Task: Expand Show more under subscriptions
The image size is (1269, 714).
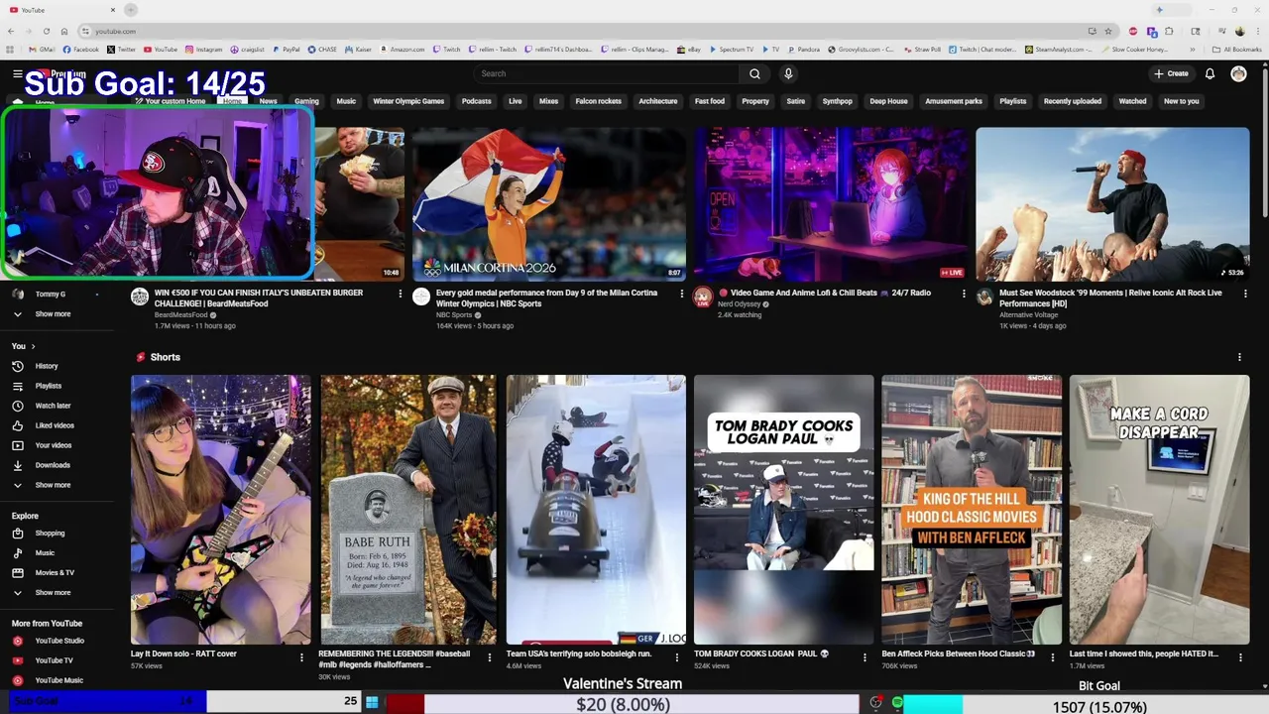Action: click(x=53, y=314)
